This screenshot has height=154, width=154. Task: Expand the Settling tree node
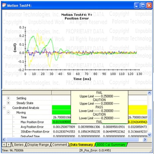(x=8, y=98)
